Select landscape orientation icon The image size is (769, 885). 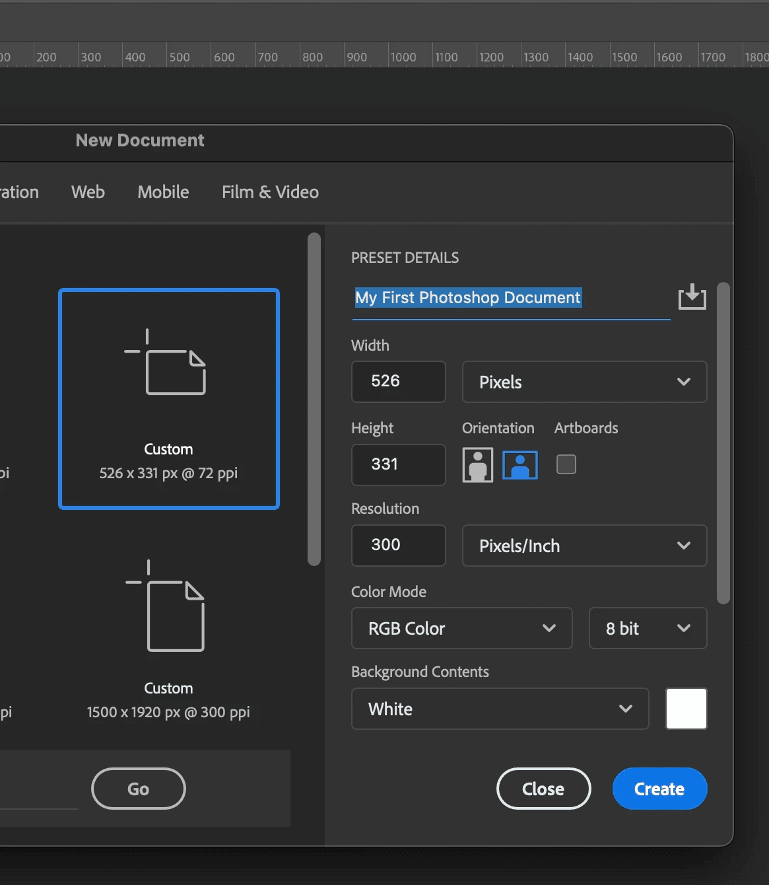[520, 465]
